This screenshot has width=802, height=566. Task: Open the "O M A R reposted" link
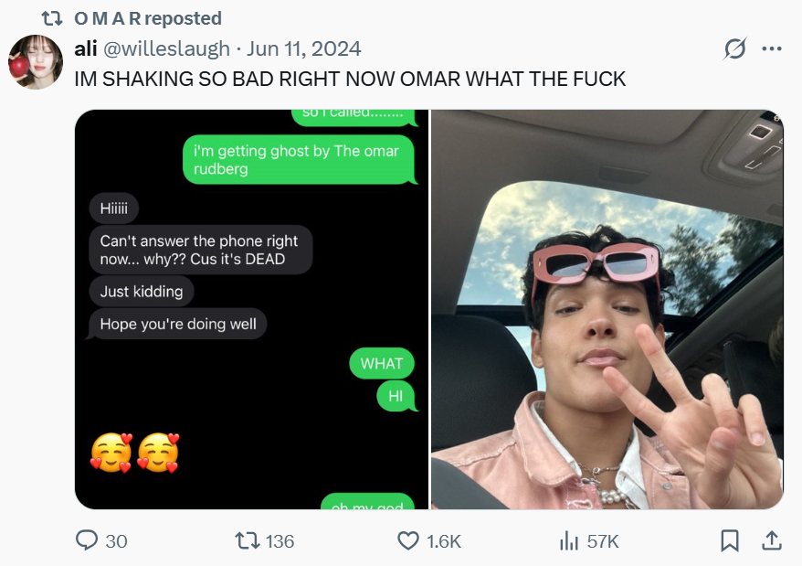tap(147, 18)
